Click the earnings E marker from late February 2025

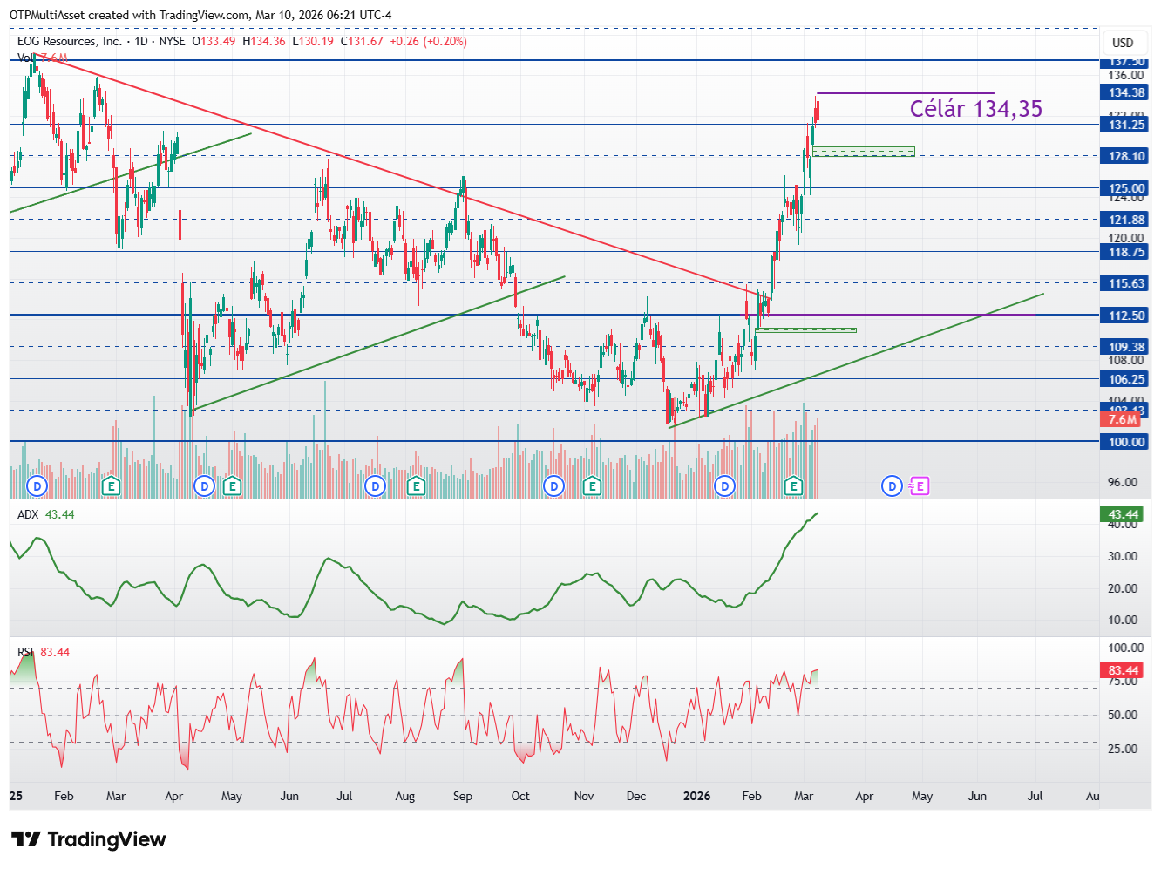(x=111, y=486)
